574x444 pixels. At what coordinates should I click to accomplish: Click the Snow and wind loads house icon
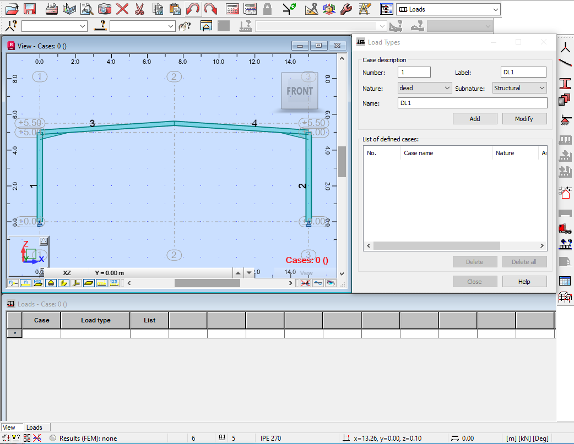tap(565, 193)
